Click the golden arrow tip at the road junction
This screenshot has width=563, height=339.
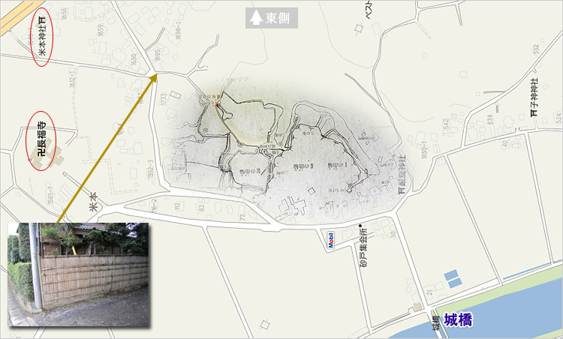click(x=154, y=74)
